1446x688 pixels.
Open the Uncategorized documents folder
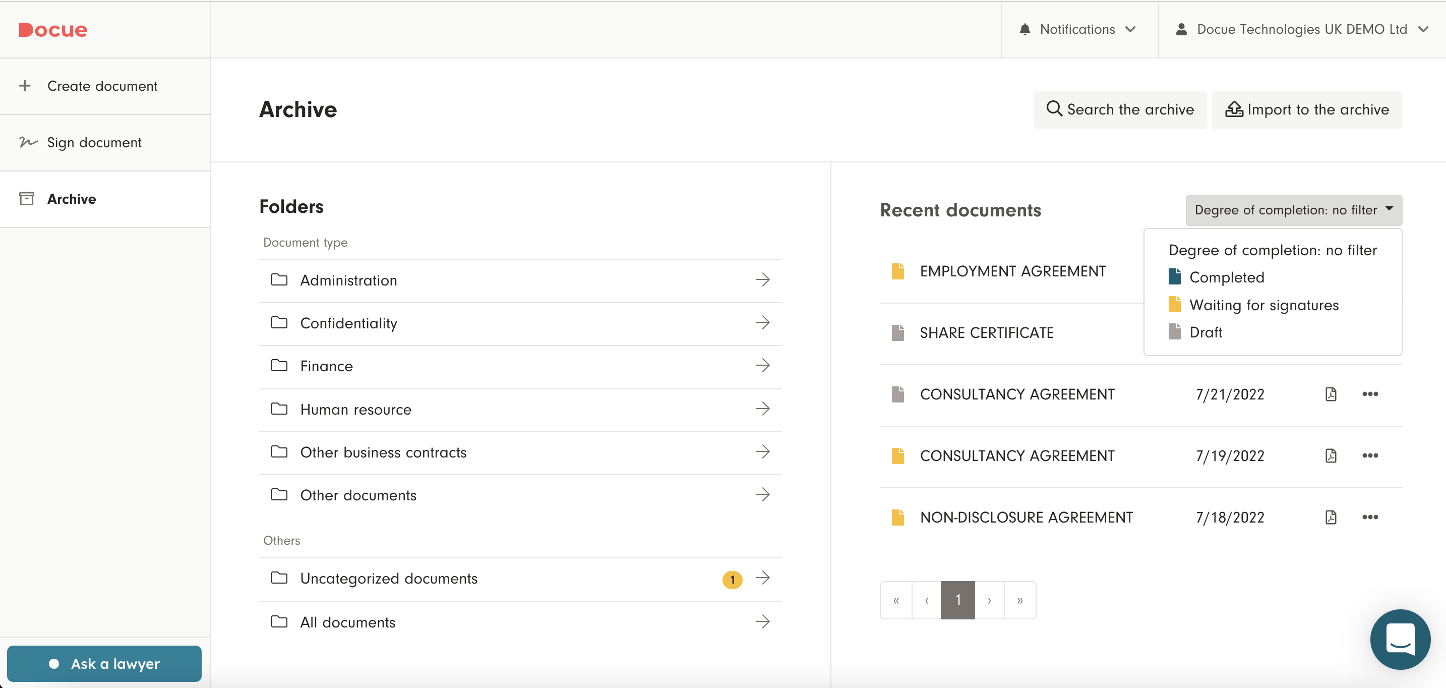click(389, 579)
